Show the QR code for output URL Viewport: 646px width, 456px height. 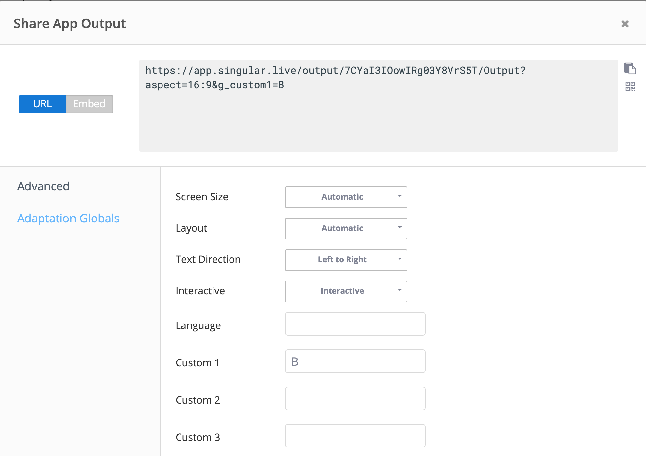[x=630, y=87]
